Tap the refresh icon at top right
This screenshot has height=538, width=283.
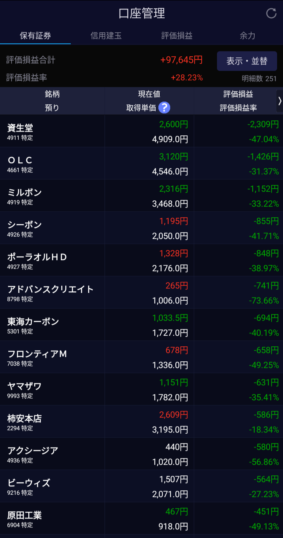271,13
